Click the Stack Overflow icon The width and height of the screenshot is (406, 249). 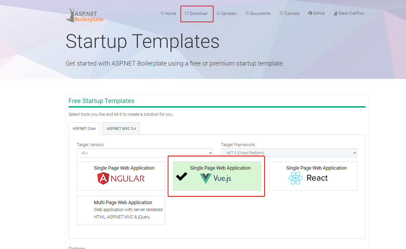[336, 13]
